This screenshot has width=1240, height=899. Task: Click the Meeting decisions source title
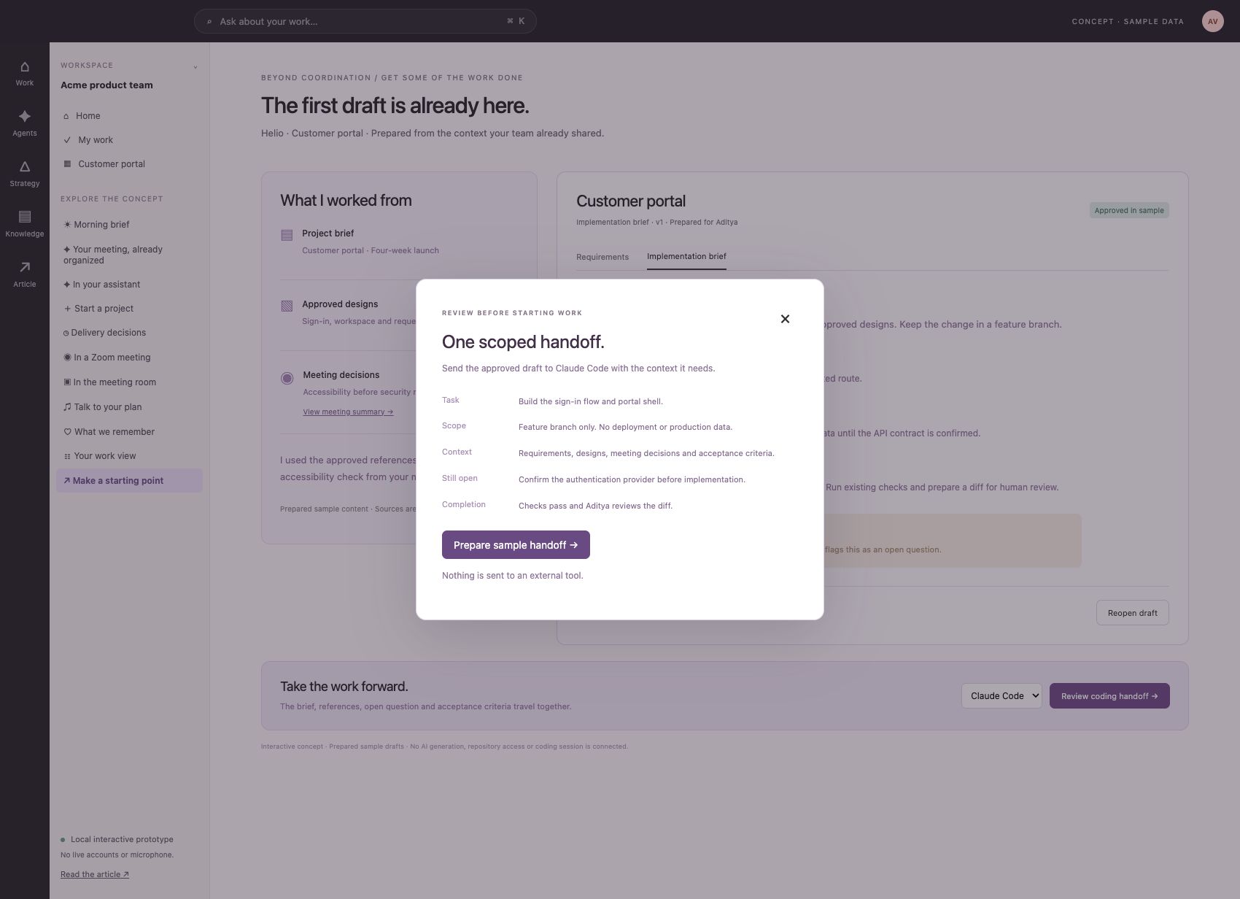point(341,375)
